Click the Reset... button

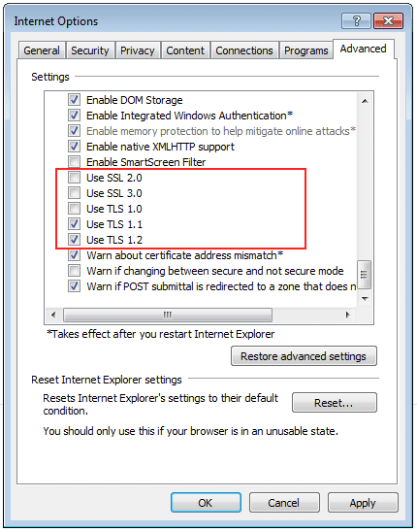click(334, 403)
